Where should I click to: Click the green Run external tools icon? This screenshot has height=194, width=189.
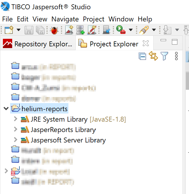[120, 30]
